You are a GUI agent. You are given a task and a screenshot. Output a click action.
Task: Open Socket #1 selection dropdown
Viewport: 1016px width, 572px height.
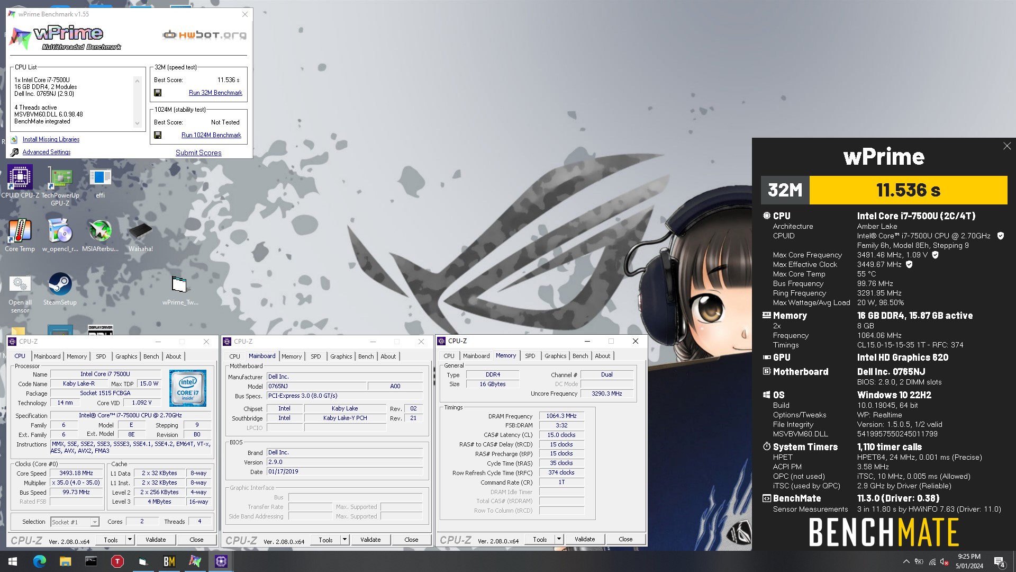(x=75, y=522)
